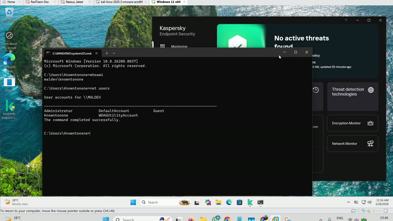Click the 'User accounts for \\MALDEV' line

72,97
